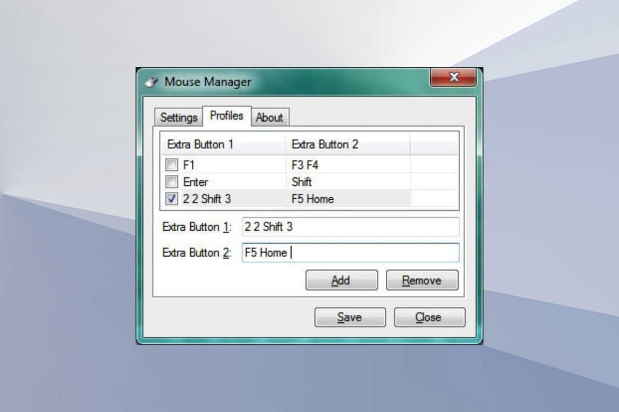
Task: Click the Mouse Manager title bar icon
Action: (151, 82)
